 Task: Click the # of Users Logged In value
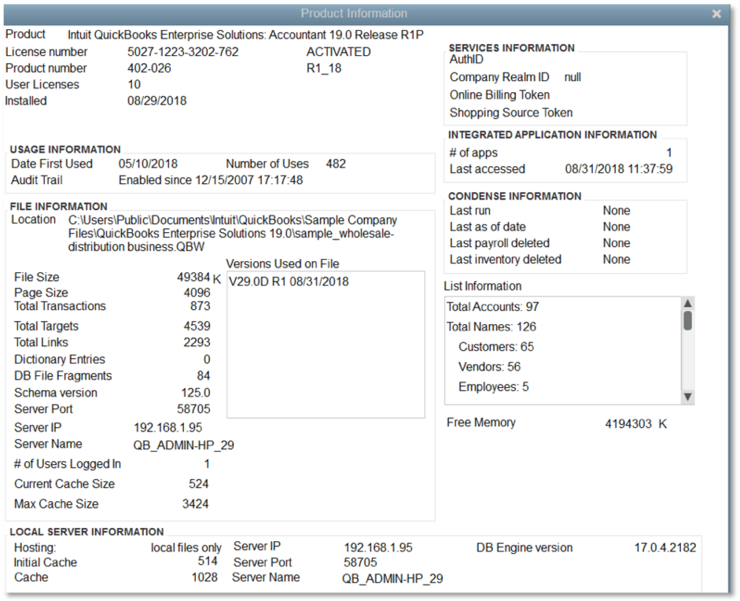click(x=207, y=464)
